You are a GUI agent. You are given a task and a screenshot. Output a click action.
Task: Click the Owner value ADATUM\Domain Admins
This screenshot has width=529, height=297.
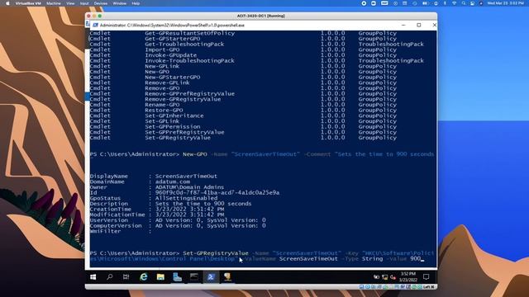[189, 187]
